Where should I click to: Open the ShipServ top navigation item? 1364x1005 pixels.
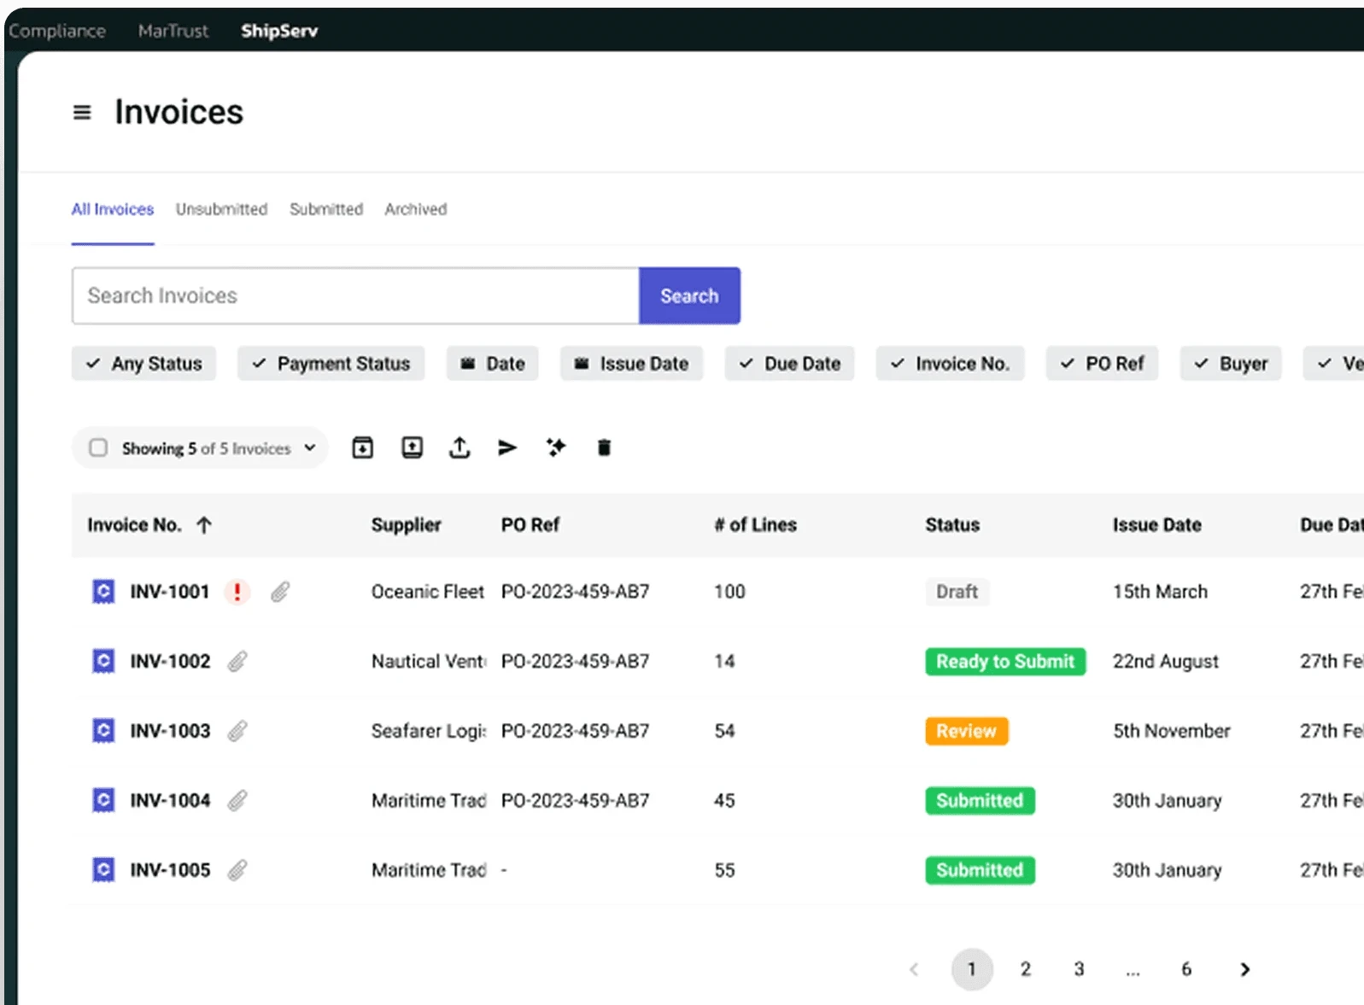(279, 31)
